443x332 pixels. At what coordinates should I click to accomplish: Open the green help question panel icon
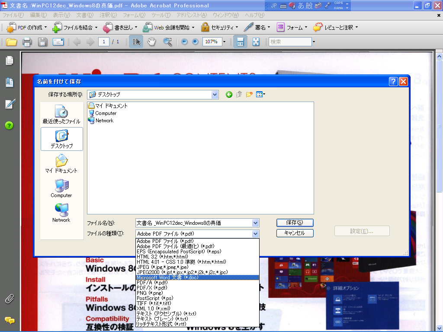point(9,125)
